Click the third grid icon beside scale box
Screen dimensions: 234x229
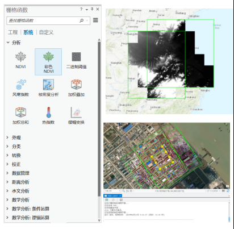click(131, 191)
